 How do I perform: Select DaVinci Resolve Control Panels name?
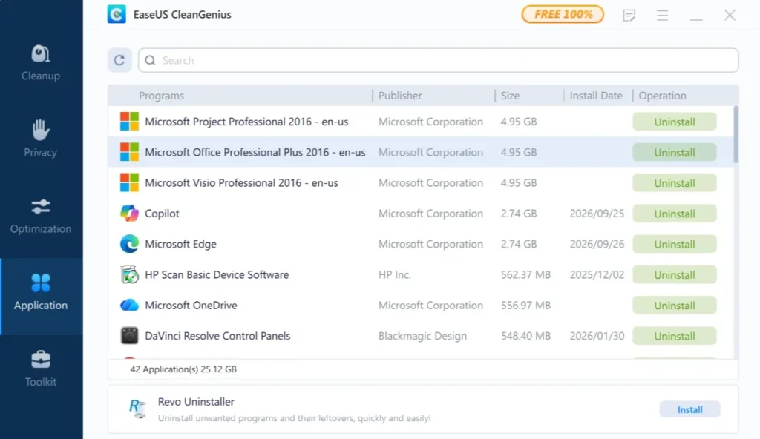(217, 336)
